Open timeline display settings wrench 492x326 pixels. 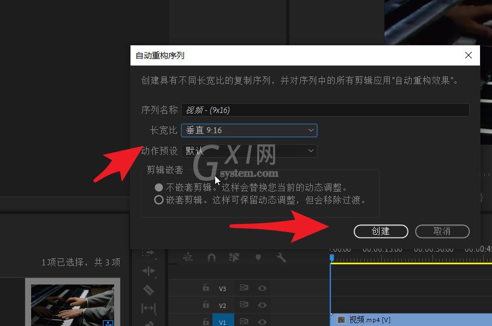click(281, 258)
